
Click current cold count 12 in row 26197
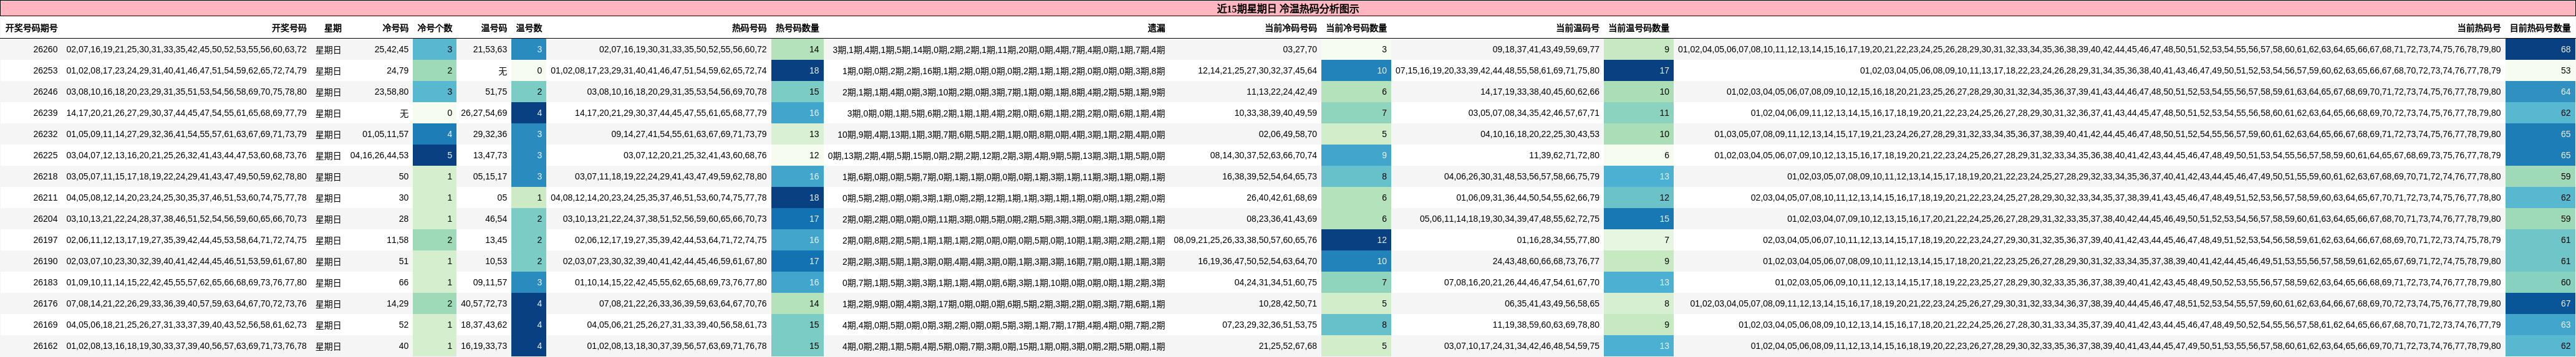[x=1356, y=240]
